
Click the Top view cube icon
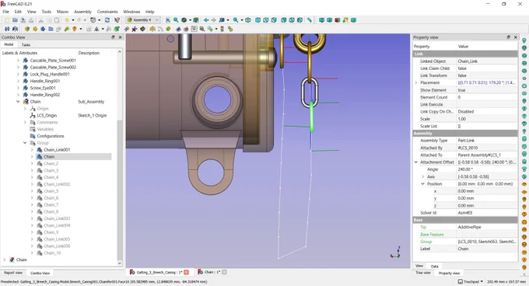266,20
